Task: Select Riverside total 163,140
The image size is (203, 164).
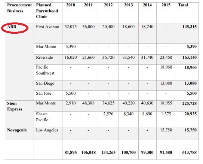Action: 190,57
